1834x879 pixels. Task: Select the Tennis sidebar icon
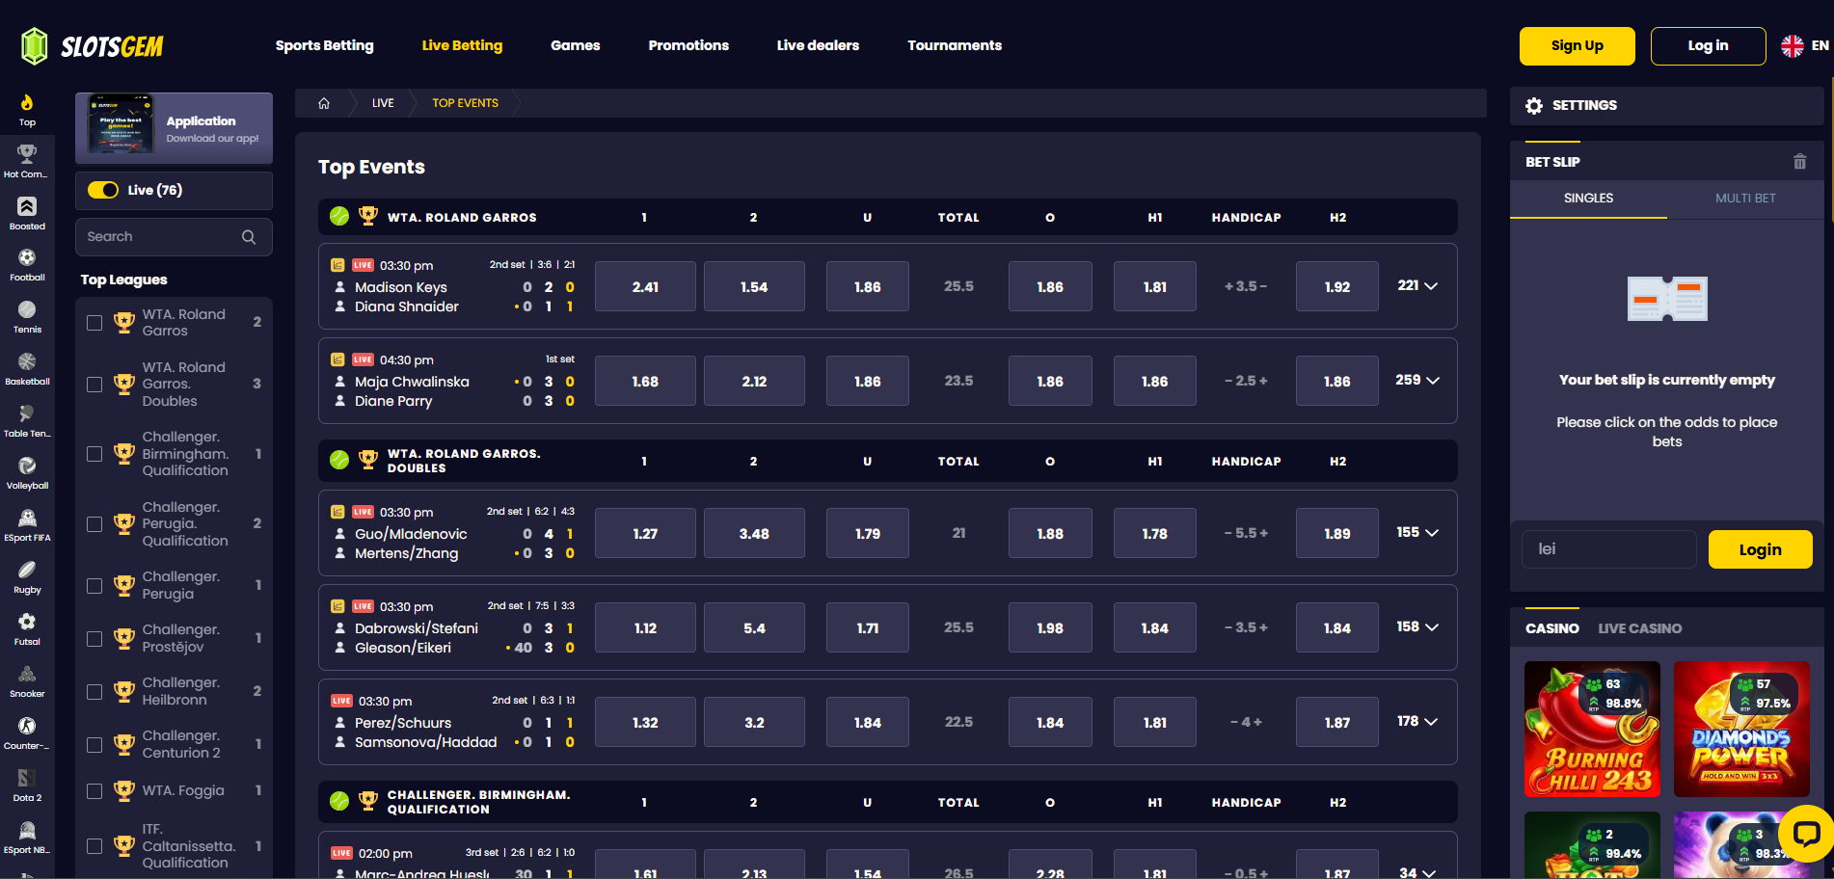pyautogui.click(x=27, y=309)
